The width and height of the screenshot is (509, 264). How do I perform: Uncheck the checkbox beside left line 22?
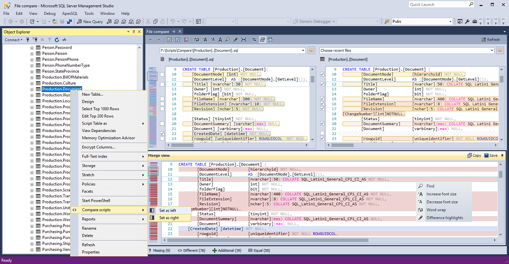tap(162, 134)
